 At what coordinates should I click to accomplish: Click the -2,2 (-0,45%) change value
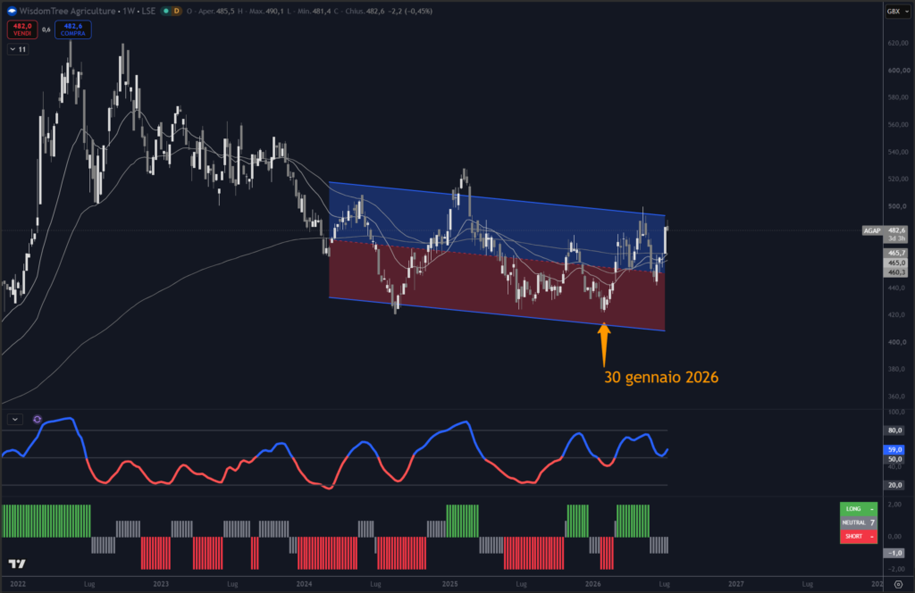410,11
